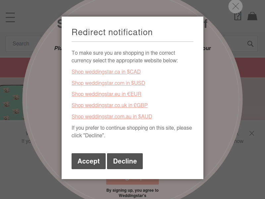Close the circular popup with X
The height and width of the screenshot is (199, 265).
coord(236,6)
